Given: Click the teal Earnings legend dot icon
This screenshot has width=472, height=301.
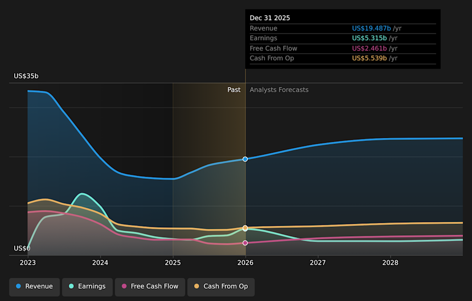Looking at the screenshot, I should click(x=72, y=286).
